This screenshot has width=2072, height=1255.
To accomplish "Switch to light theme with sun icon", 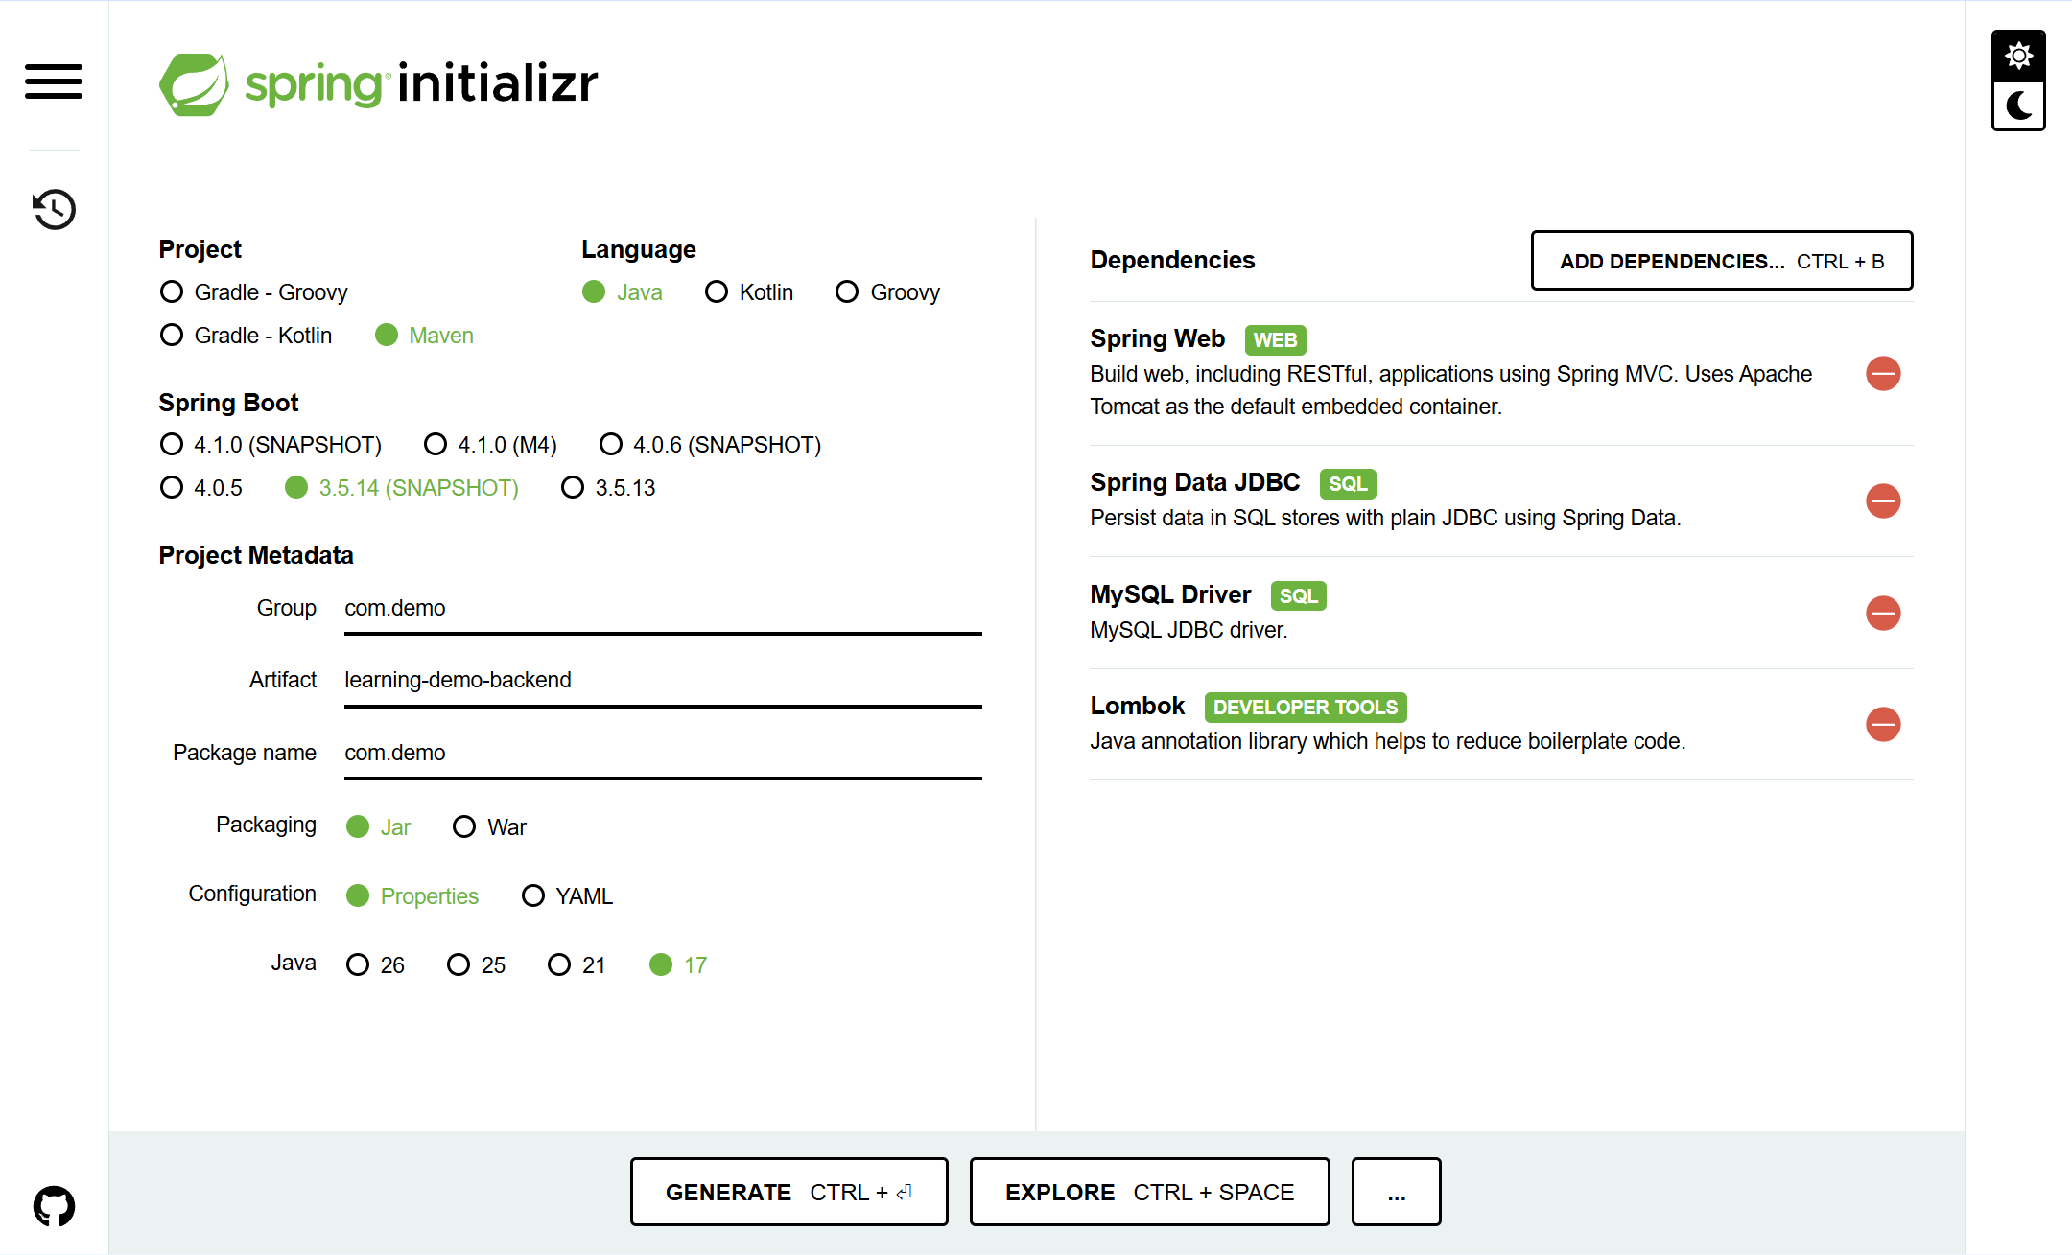I will 2018,55.
